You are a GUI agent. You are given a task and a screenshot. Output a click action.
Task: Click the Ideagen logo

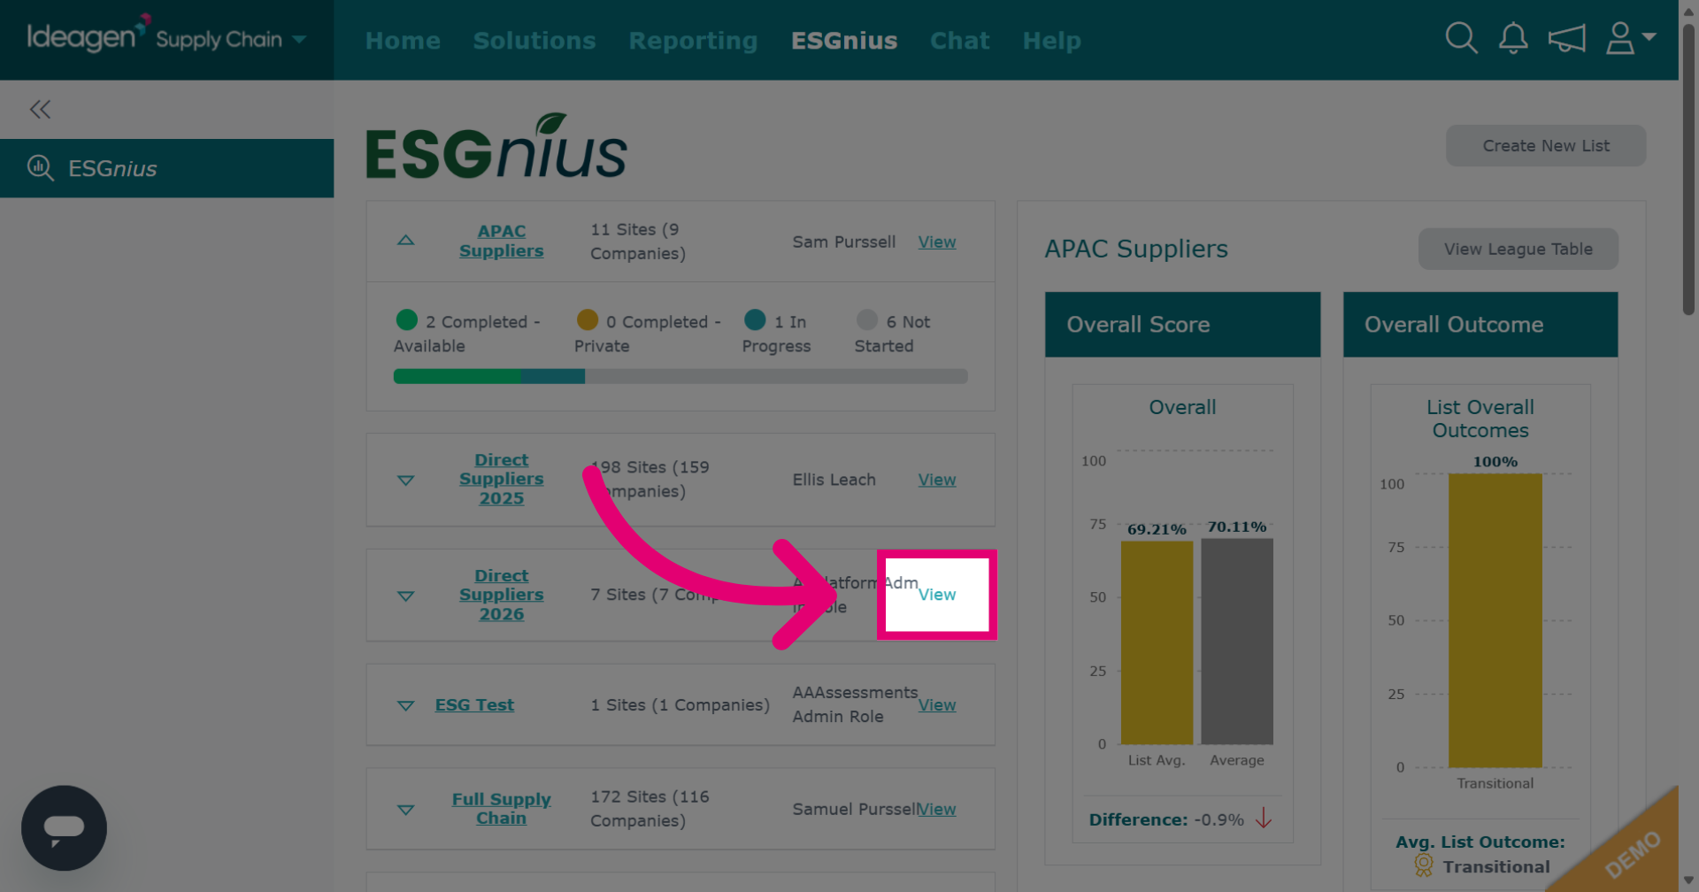[88, 35]
